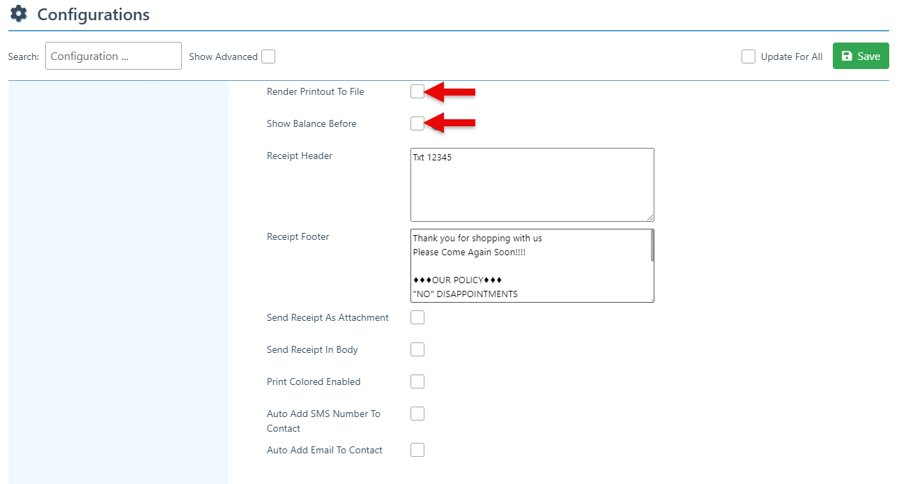This screenshot has height=484, width=899.
Task: Click the Configurations gear icon
Action: click(19, 14)
